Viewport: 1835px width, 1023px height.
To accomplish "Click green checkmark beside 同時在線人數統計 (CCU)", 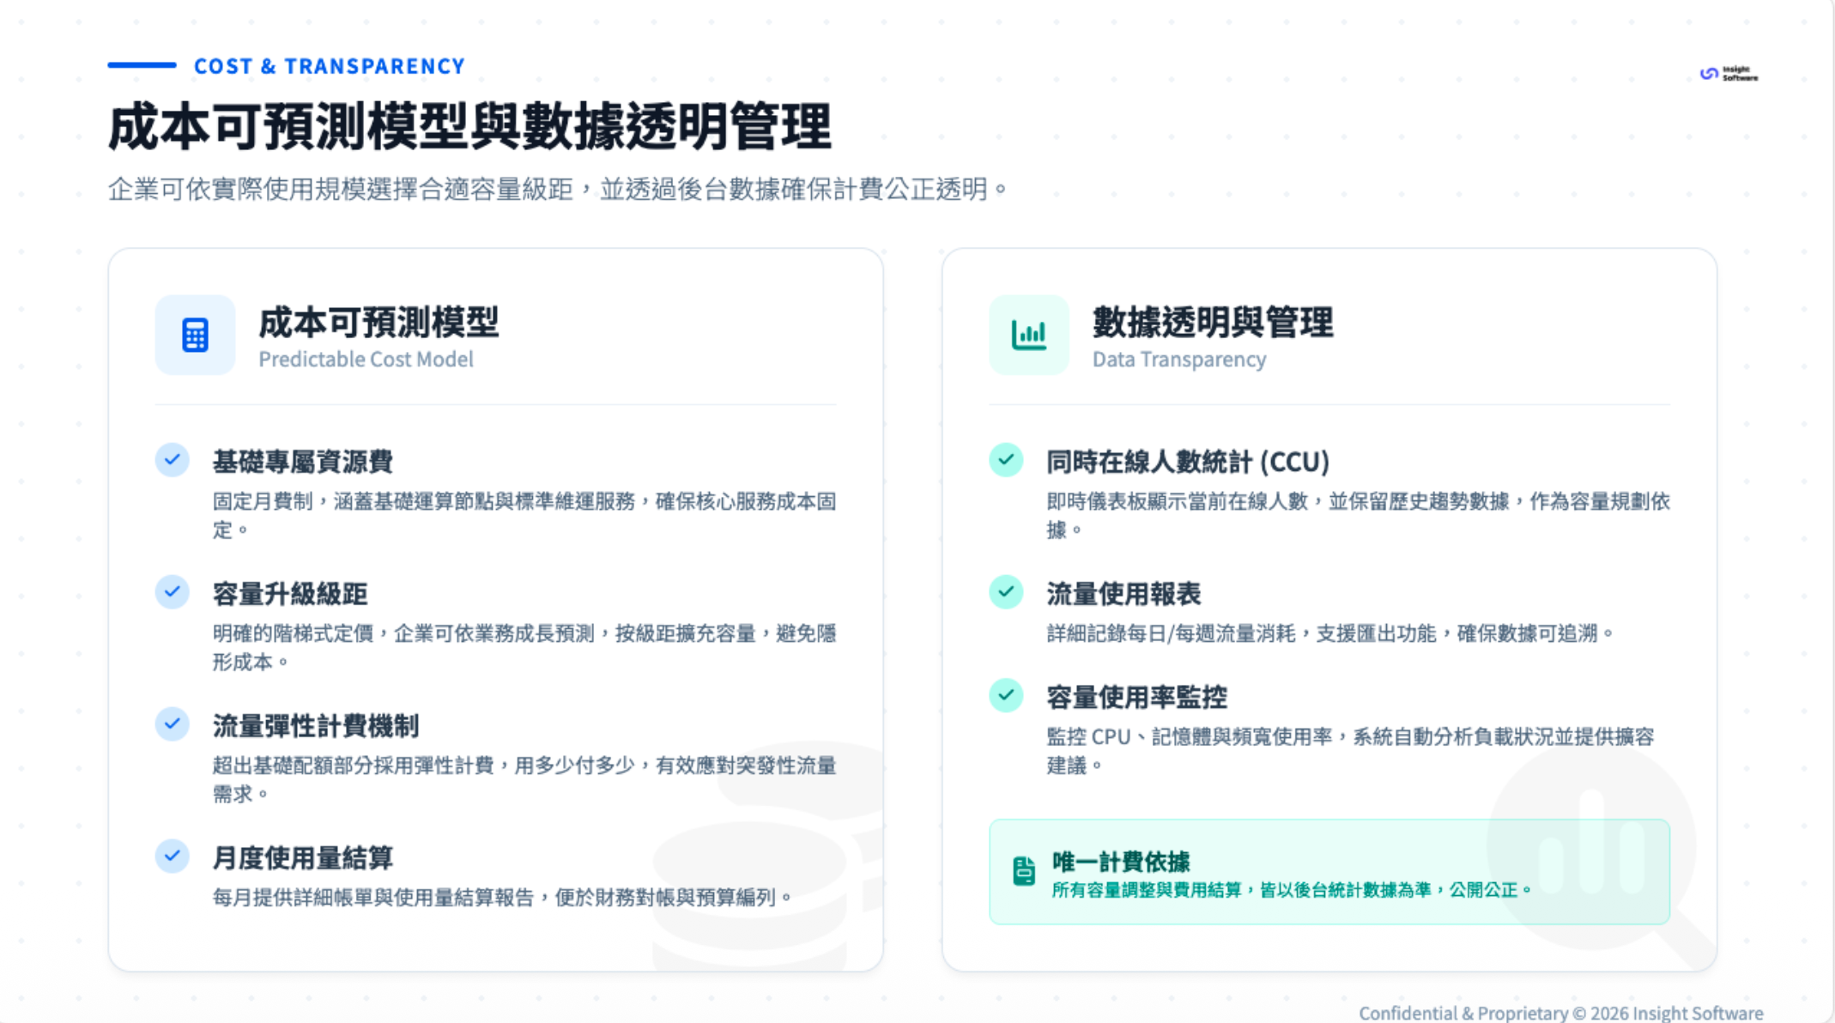I will point(1006,460).
